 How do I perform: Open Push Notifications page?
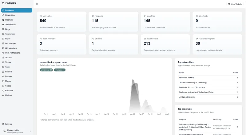tap(17, 53)
